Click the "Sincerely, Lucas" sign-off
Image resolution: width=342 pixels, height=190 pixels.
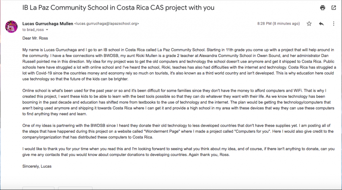point(37,166)
